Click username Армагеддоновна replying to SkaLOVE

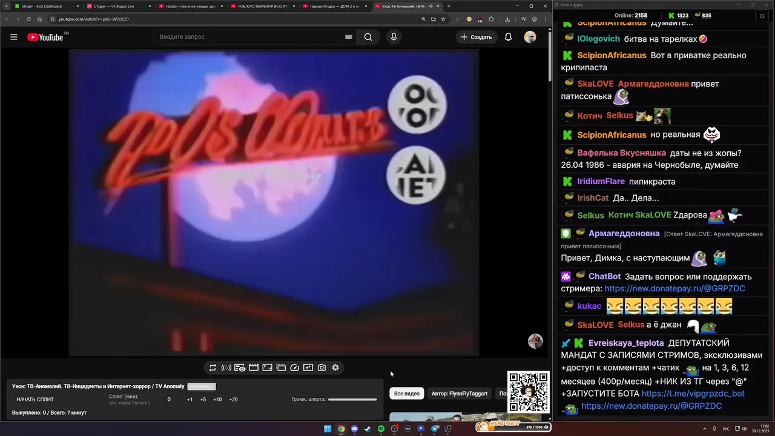coord(624,233)
